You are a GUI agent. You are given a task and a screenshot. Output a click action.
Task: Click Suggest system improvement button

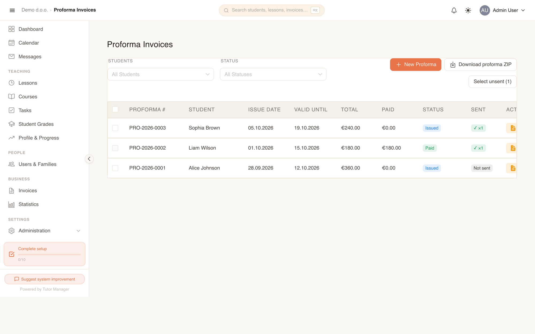[x=44, y=279]
